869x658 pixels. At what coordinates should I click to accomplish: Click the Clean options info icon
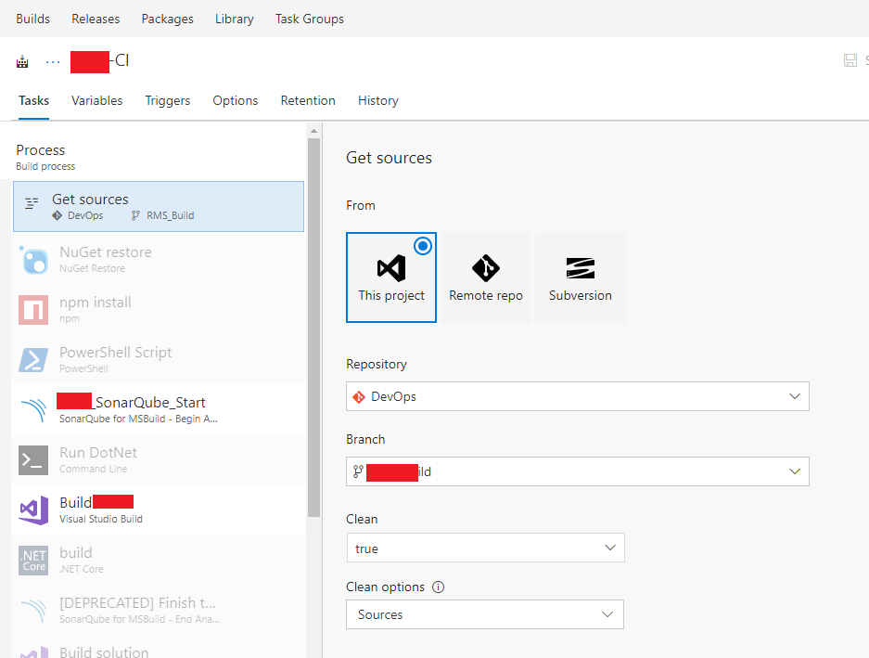click(439, 587)
